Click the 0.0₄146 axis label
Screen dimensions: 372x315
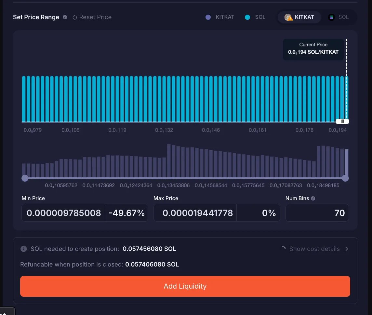pyautogui.click(x=211, y=130)
